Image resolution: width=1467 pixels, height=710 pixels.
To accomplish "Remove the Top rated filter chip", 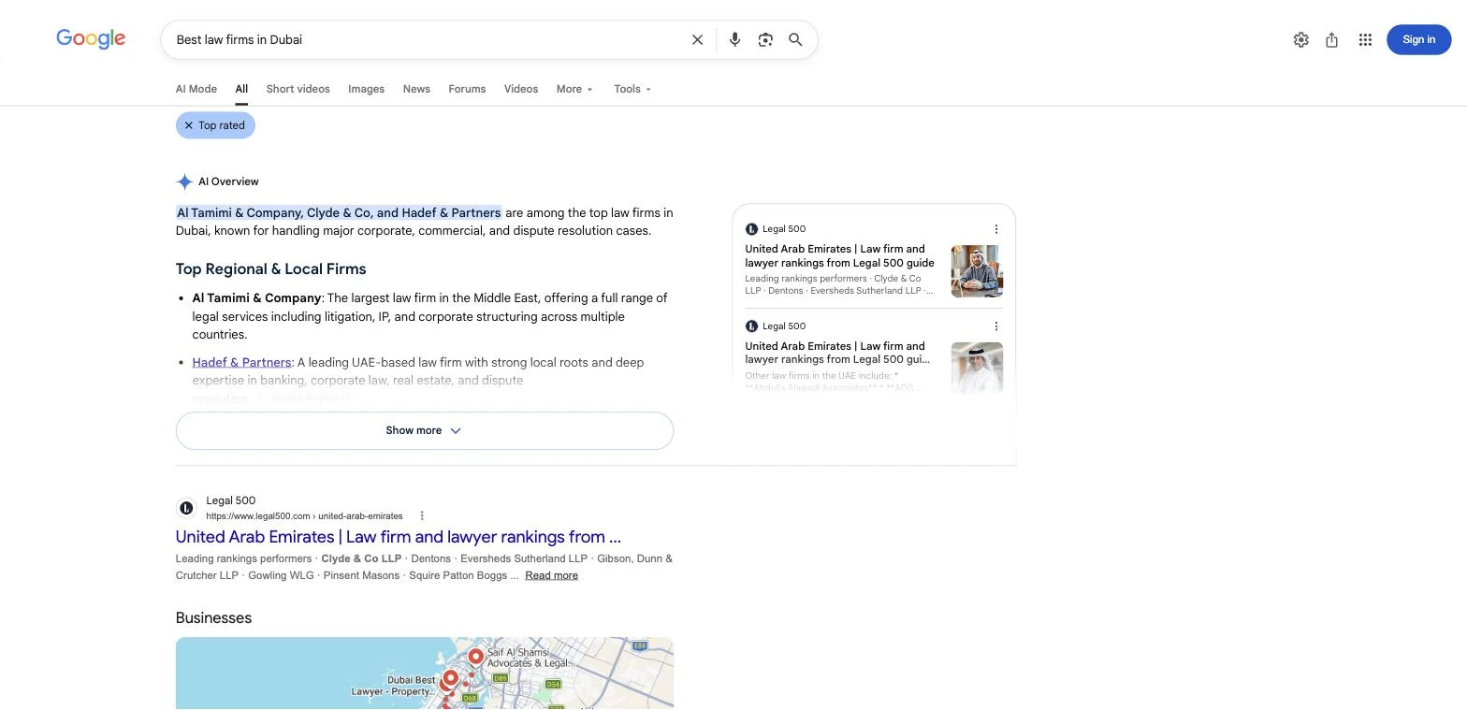I will (x=188, y=125).
